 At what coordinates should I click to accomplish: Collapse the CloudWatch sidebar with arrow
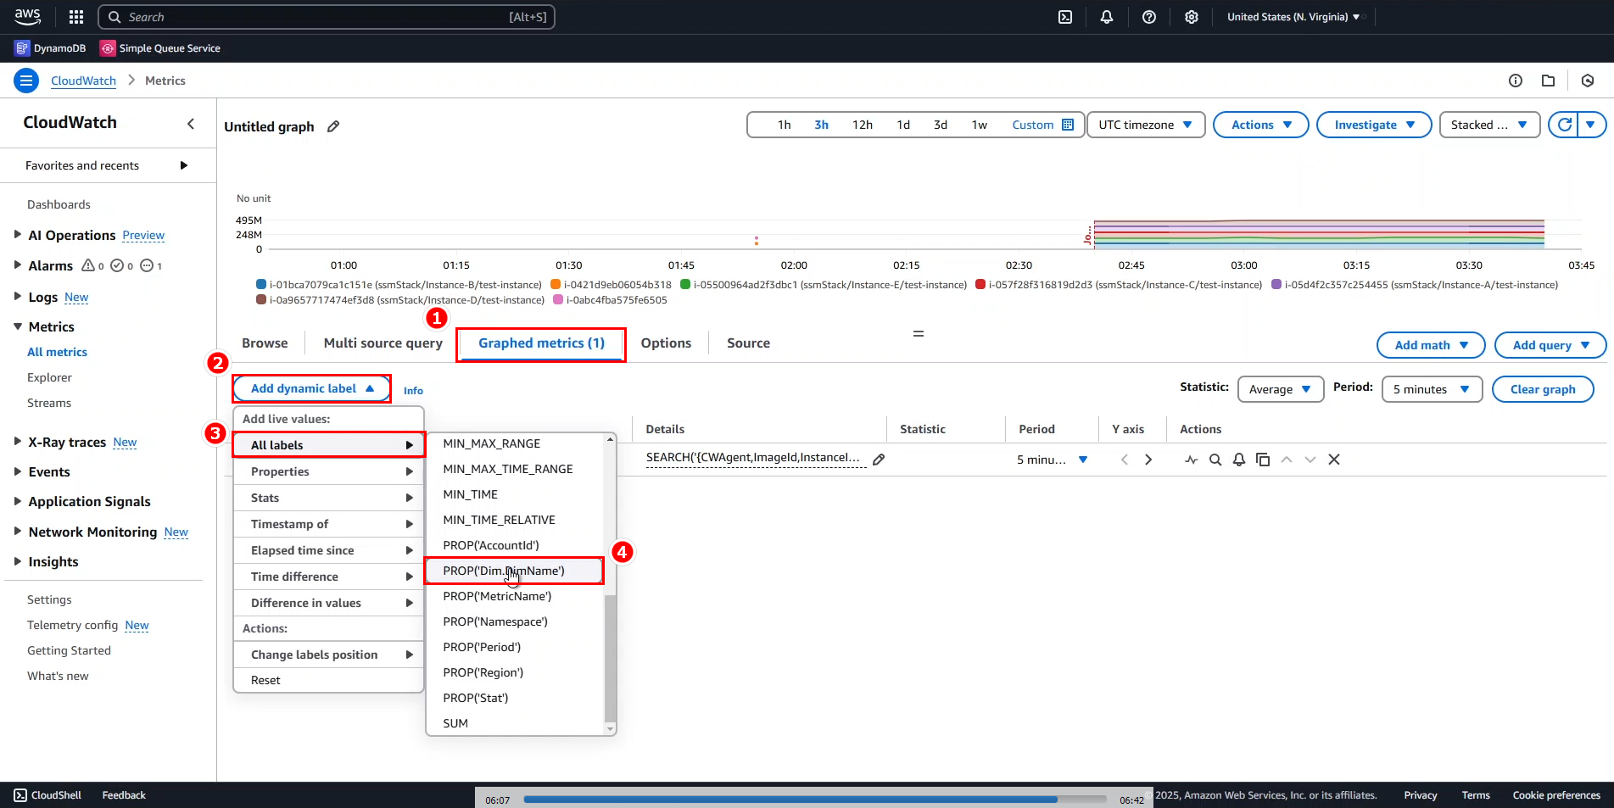191,124
